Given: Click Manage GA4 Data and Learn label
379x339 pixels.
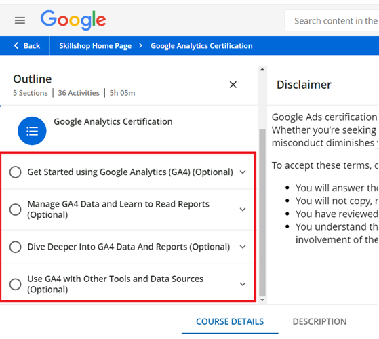Looking at the screenshot, I should pos(118,210).
